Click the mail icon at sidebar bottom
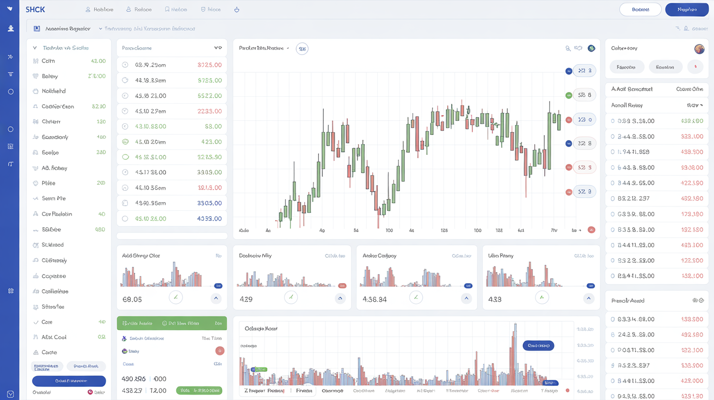Image resolution: width=714 pixels, height=400 pixels. click(x=10, y=392)
